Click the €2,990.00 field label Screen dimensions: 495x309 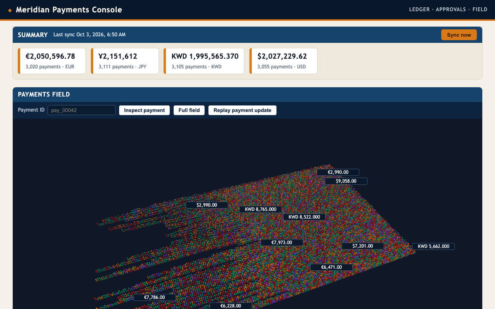338,172
